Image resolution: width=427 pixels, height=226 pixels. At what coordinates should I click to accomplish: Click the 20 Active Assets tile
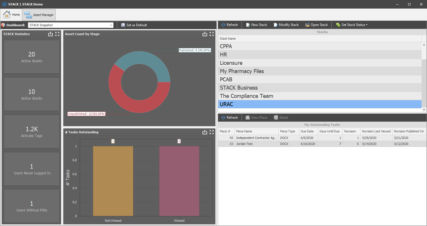click(x=32, y=57)
